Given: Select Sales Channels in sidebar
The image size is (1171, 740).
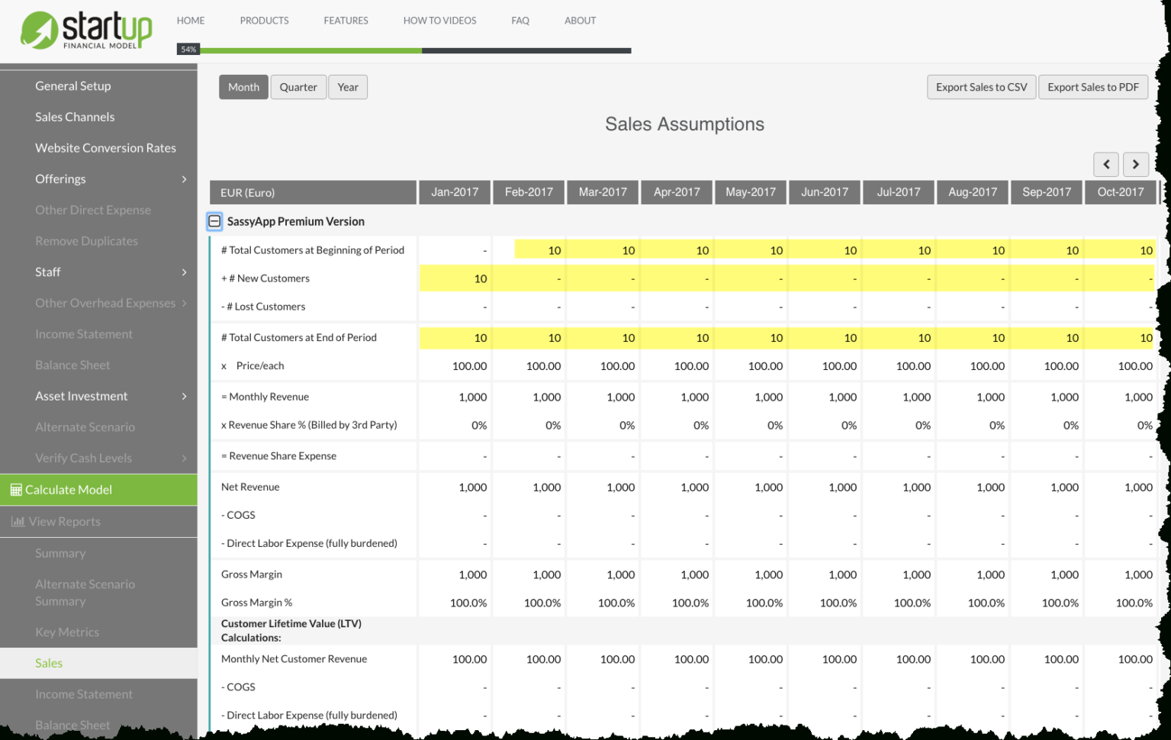Looking at the screenshot, I should click(x=75, y=117).
